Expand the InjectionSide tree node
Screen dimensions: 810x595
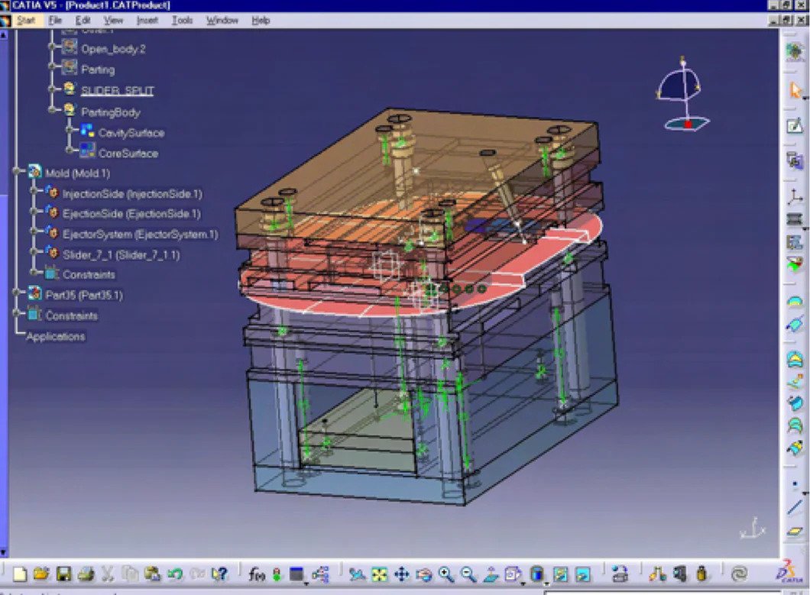click(x=34, y=191)
